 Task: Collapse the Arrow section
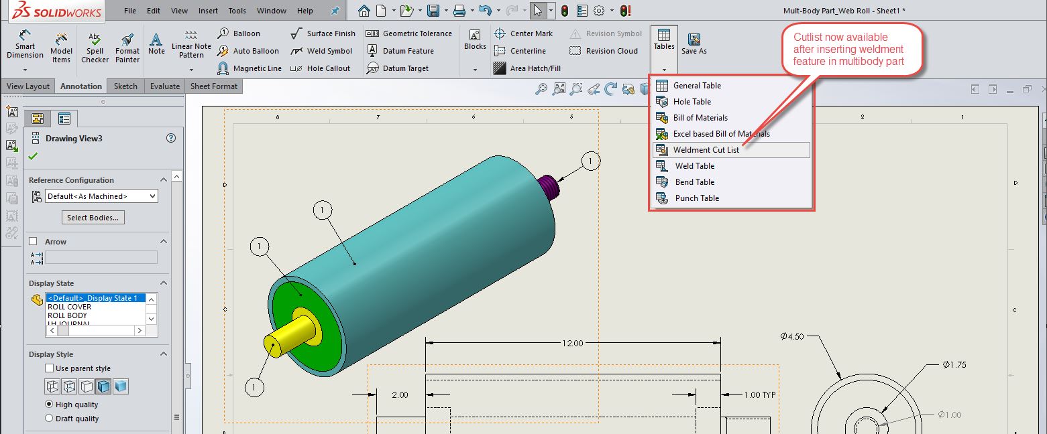click(x=163, y=242)
